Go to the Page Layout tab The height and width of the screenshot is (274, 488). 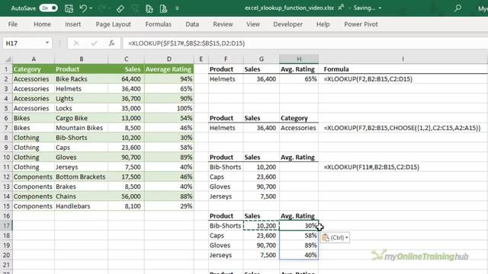113,24
